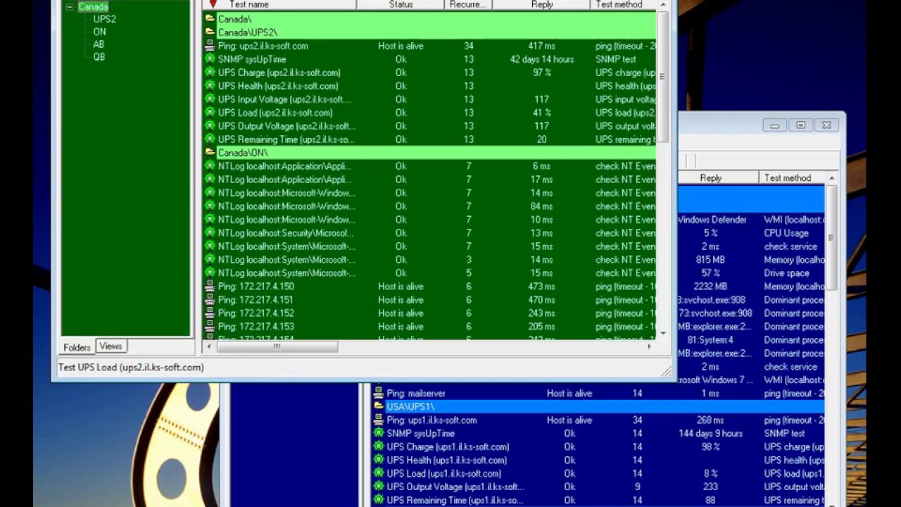The width and height of the screenshot is (901, 507).
Task: Click the icon of UPS Remaining Time ups2 test
Action: coord(210,139)
